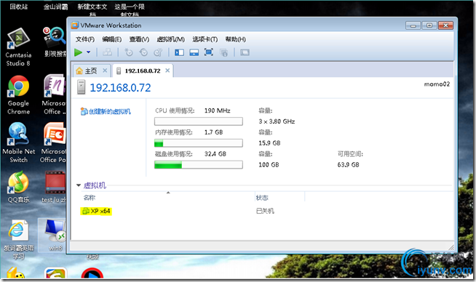Enter full screen mode icon
This screenshot has height=282, width=476.
pyautogui.click(x=209, y=52)
